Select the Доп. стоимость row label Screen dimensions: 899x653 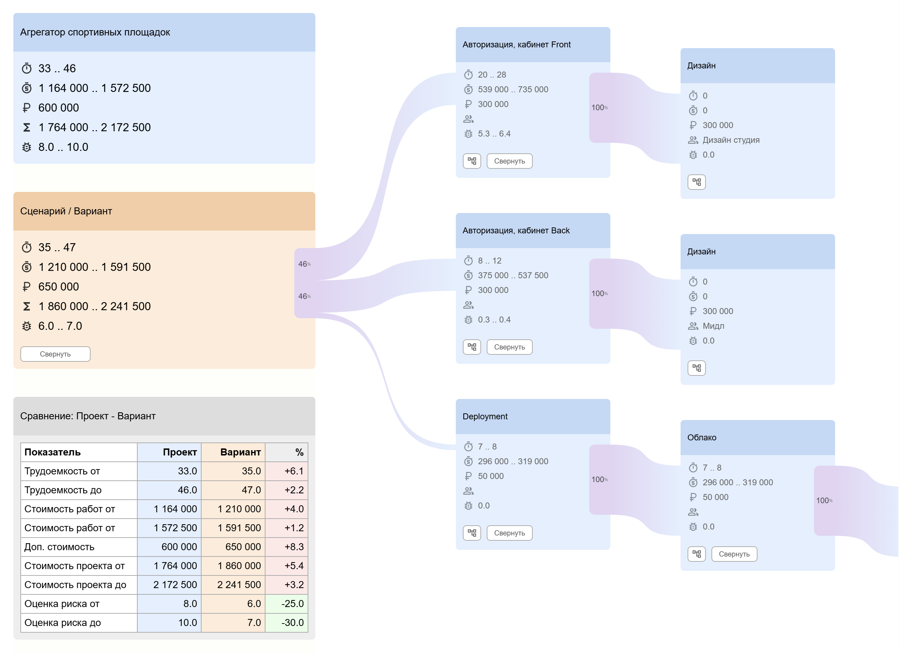(x=59, y=547)
